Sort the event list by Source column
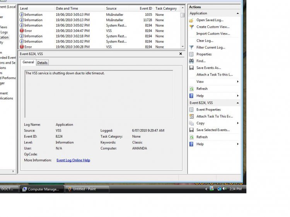This screenshot has height=217, width=290. click(117, 8)
